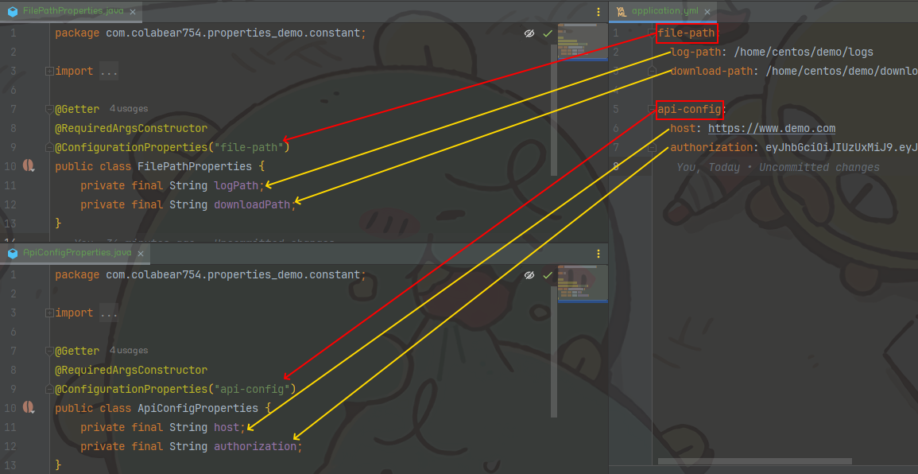Screen dimensions: 918x474
Task: Click vertical scrollbar of FilePathProperties editor
Action: pos(555,111)
